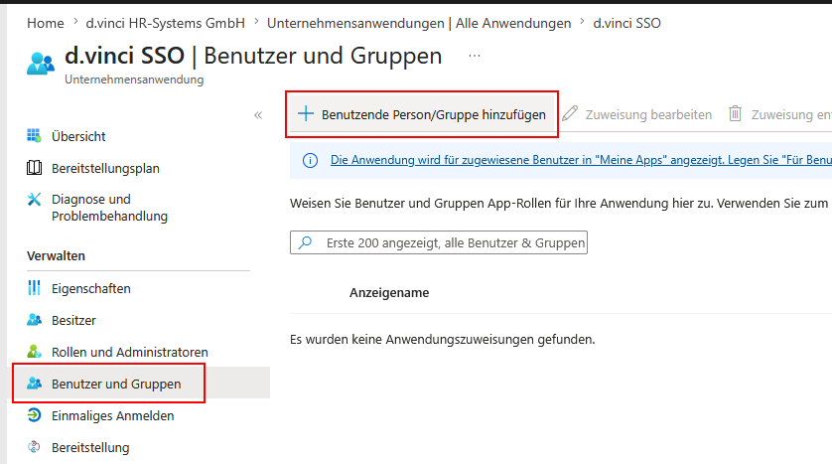Image resolution: width=832 pixels, height=464 pixels.
Task: Click the Bereitstellung sidebar icon
Action: [x=34, y=446]
